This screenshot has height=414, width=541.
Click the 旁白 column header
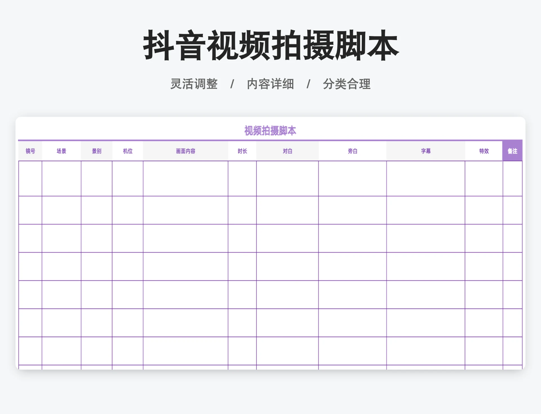353,151
